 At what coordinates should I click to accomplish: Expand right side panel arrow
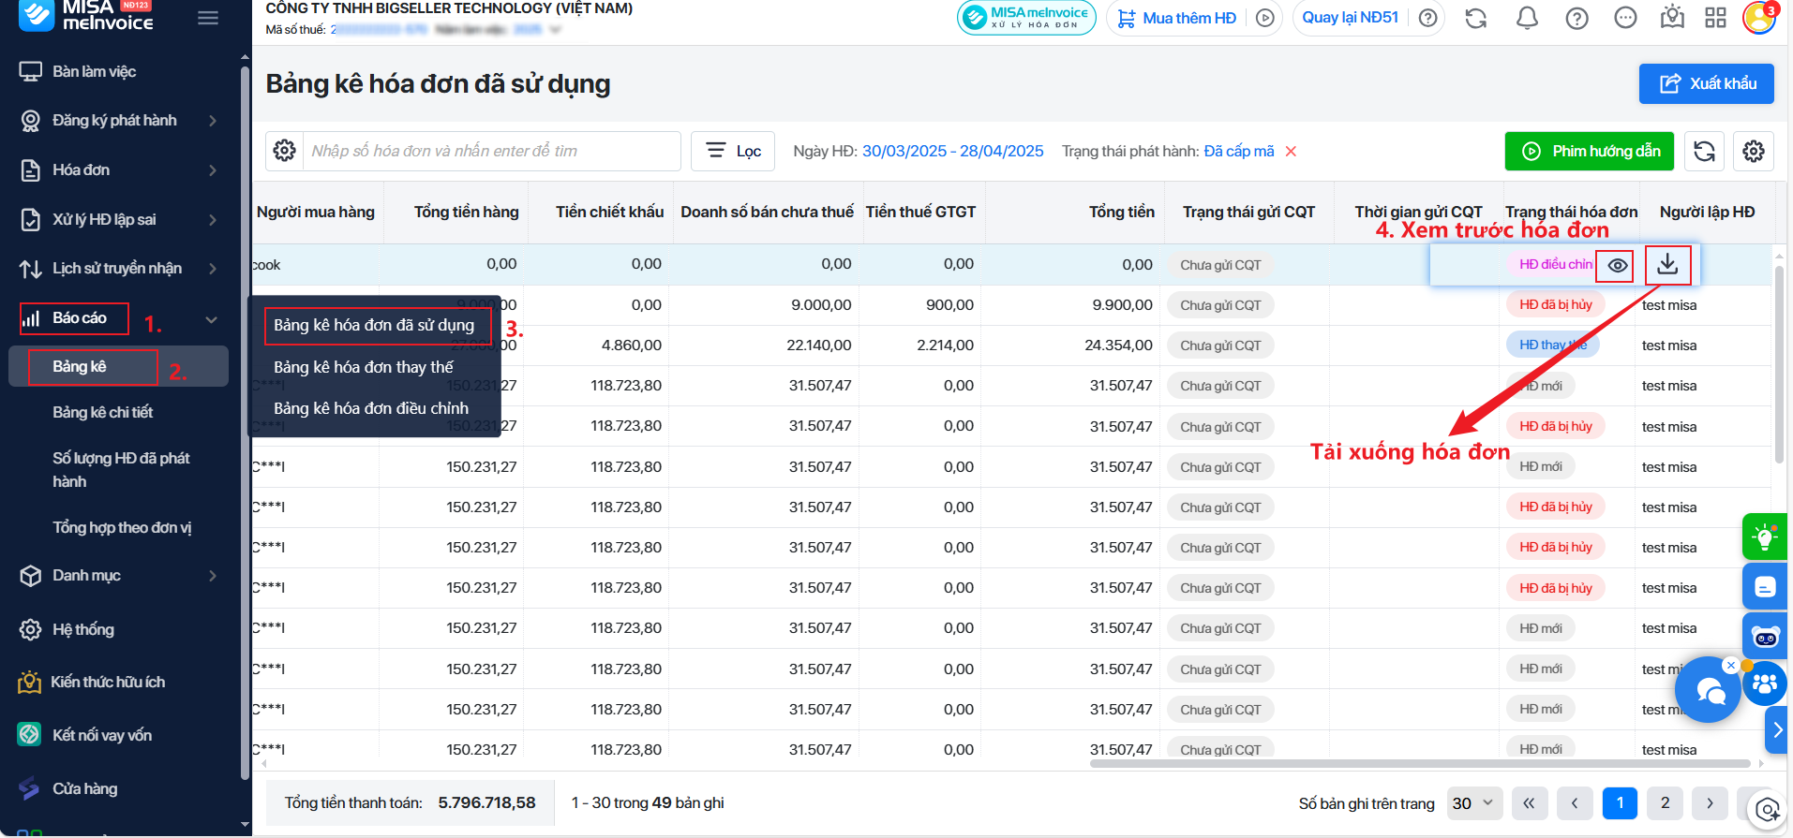click(x=1777, y=729)
